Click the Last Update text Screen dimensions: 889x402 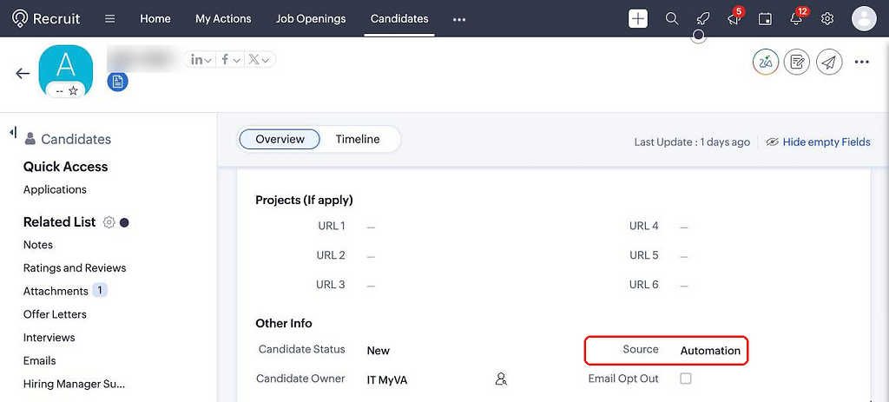point(692,142)
